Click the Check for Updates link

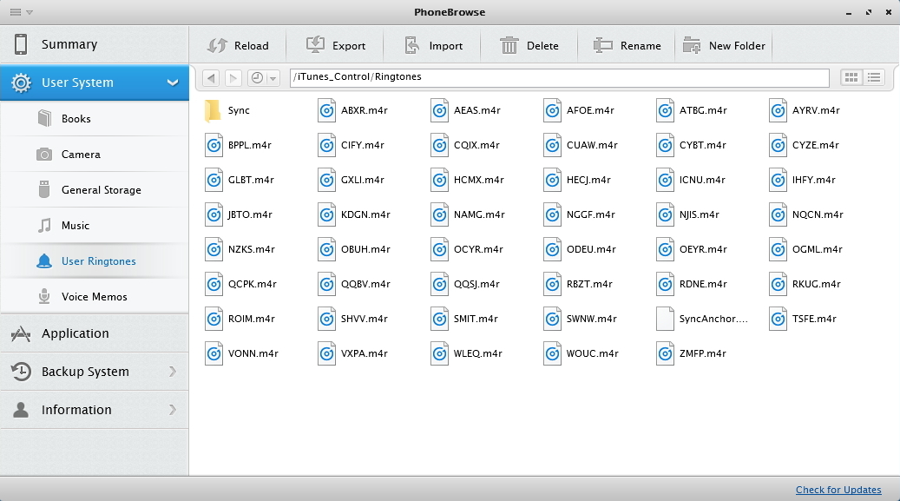838,490
